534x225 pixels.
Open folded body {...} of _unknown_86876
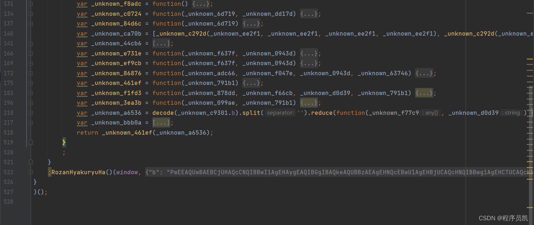coord(424,73)
